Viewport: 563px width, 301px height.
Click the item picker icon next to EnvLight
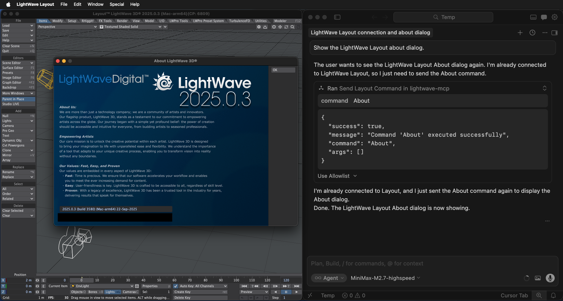pos(137,286)
